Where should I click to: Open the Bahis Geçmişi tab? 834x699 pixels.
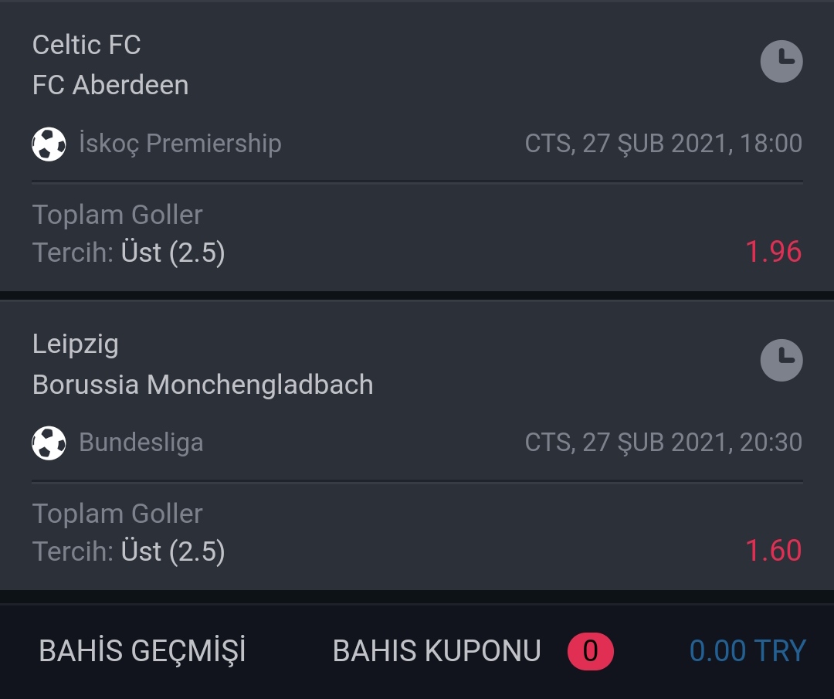pyautogui.click(x=142, y=650)
